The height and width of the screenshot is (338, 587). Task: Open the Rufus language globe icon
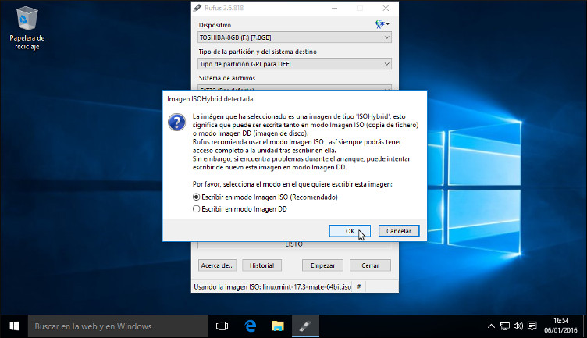382,24
